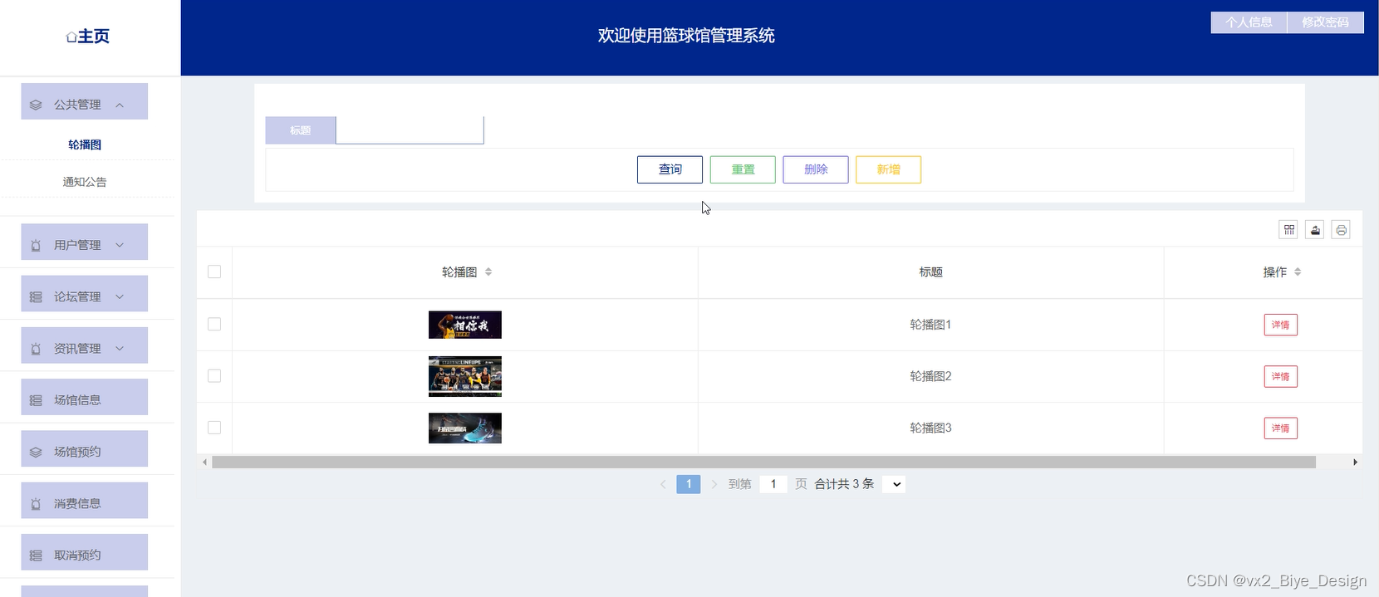Focus the 标题 search input field
This screenshot has height=597, width=1379.
coord(410,130)
